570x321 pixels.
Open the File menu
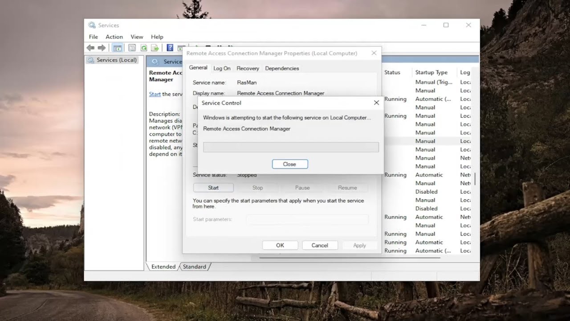coord(94,37)
